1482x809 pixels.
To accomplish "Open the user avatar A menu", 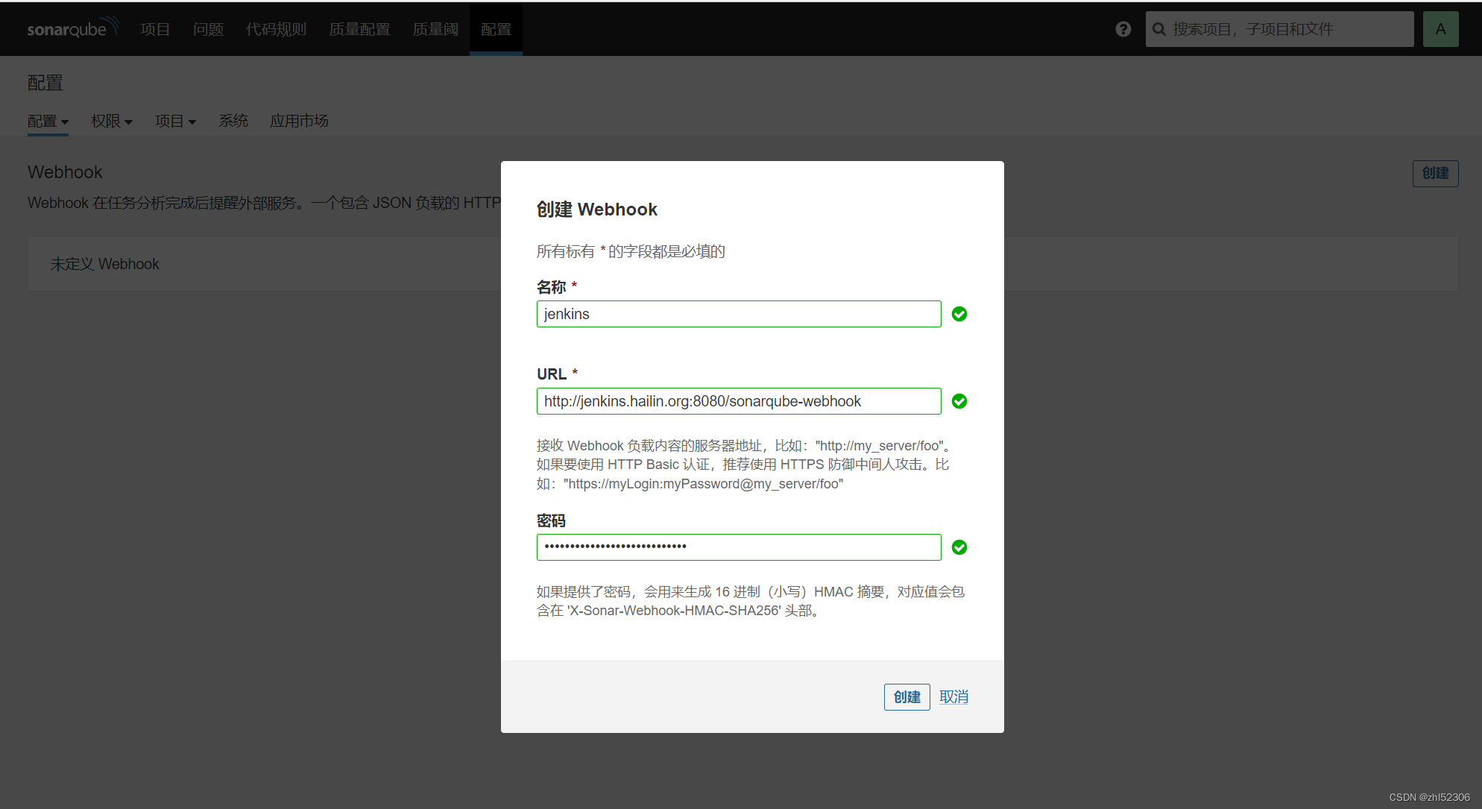I will [1440, 29].
